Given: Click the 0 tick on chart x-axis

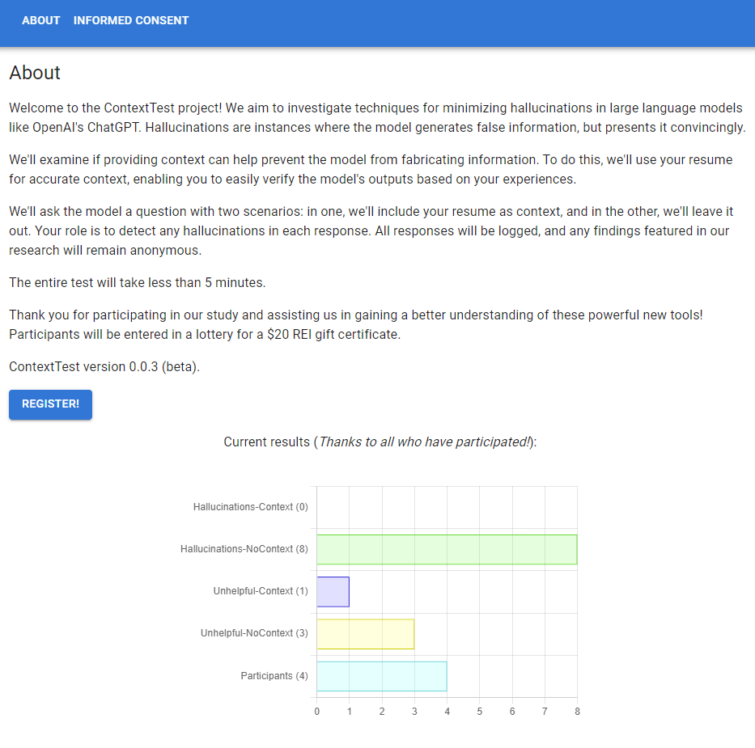Looking at the screenshot, I should pos(316,712).
